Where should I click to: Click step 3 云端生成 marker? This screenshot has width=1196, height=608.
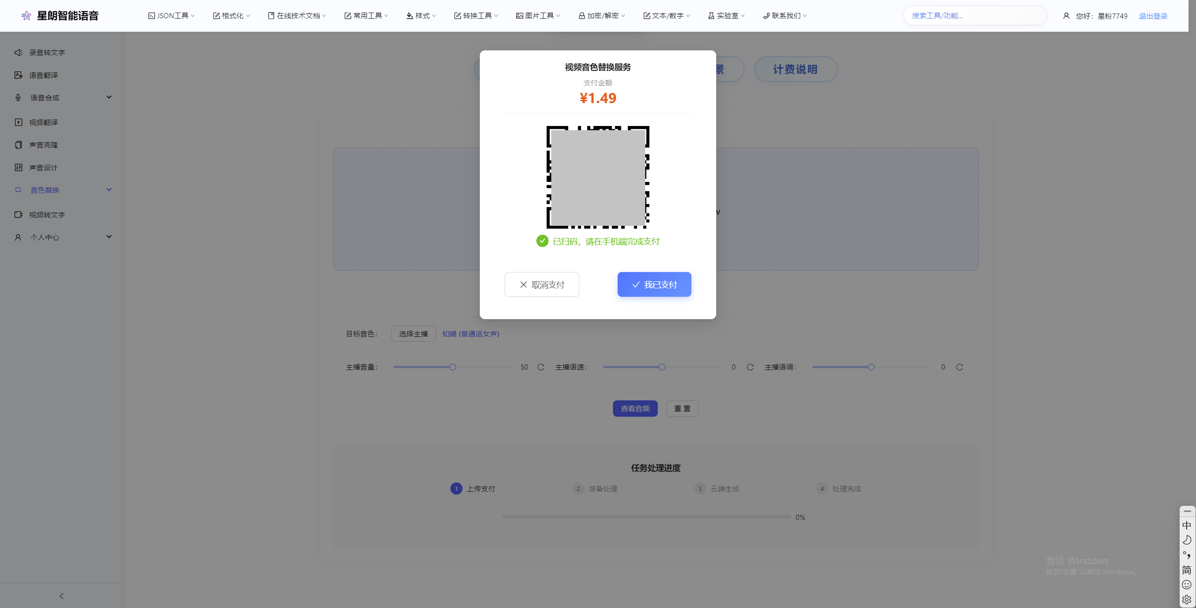point(700,489)
